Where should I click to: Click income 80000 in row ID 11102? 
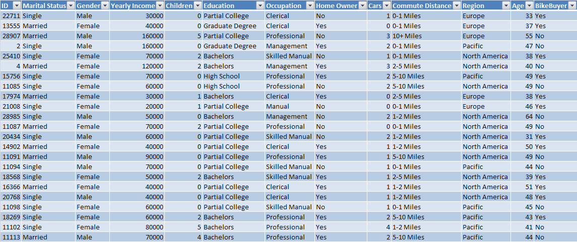(x=137, y=227)
